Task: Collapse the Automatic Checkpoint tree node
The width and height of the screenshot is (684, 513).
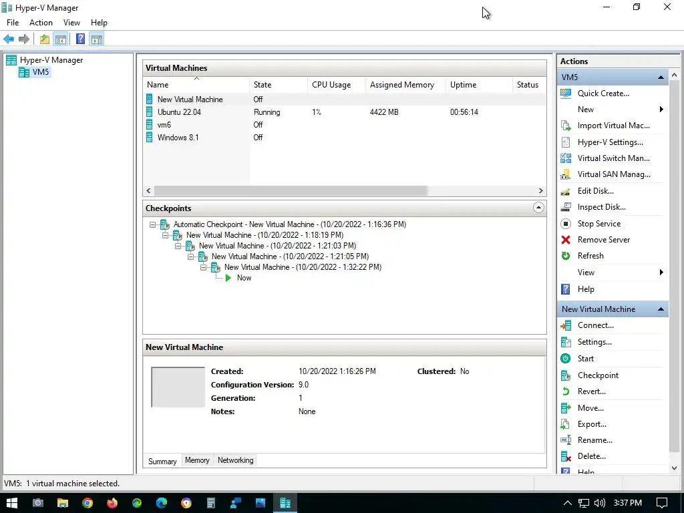Action: coord(152,224)
